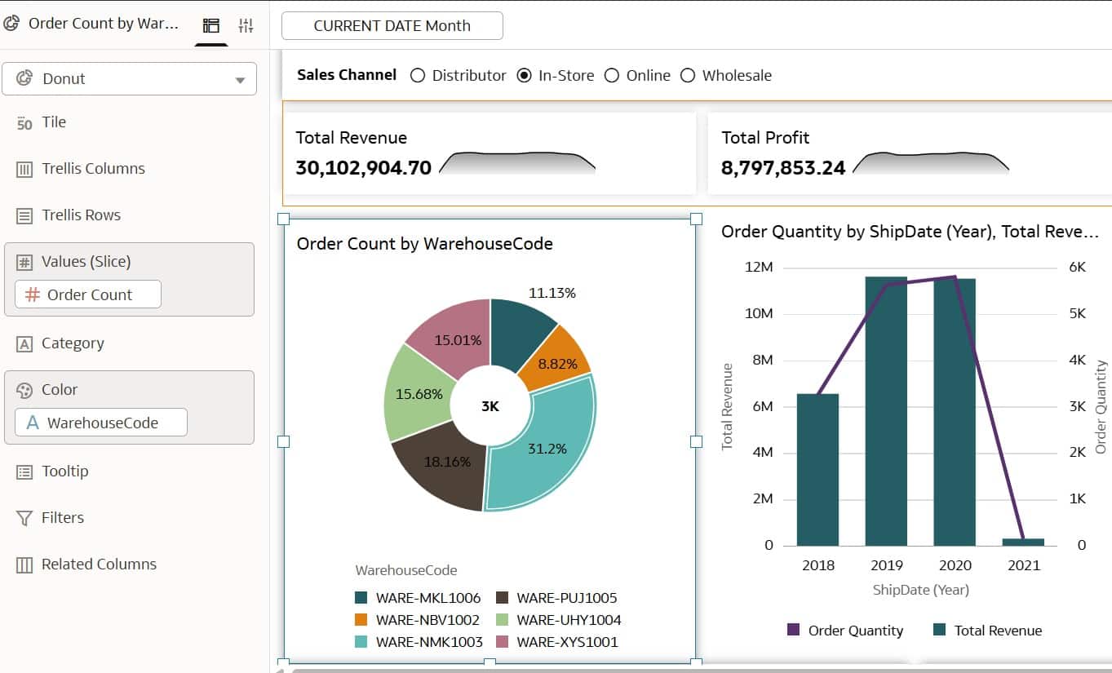The image size is (1112, 673).
Task: Select the Tile visualization in the sidebar
Action: pos(24,122)
